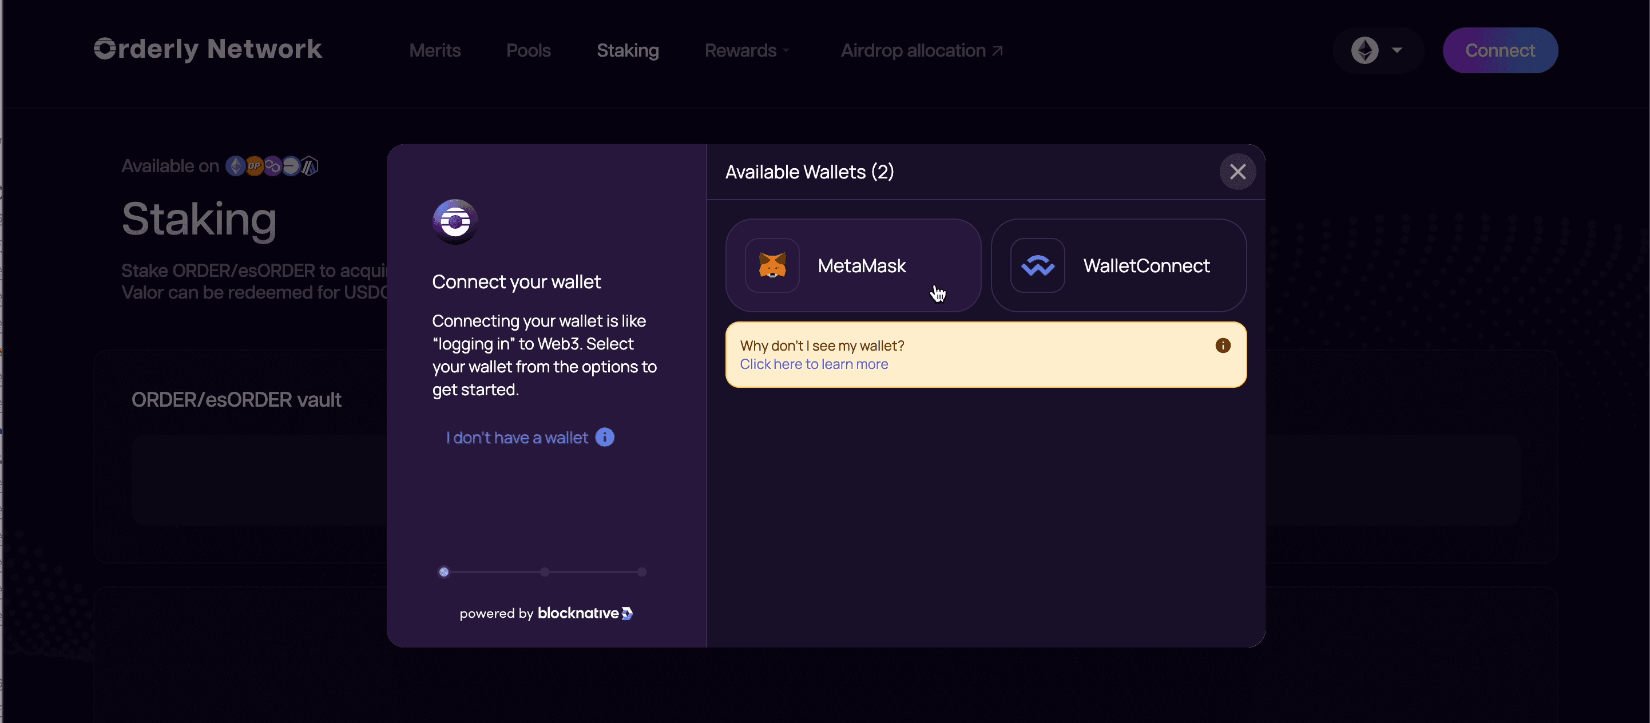Image resolution: width=1650 pixels, height=723 pixels.
Task: Choose the WalletConnect wallet option
Action: [1118, 266]
